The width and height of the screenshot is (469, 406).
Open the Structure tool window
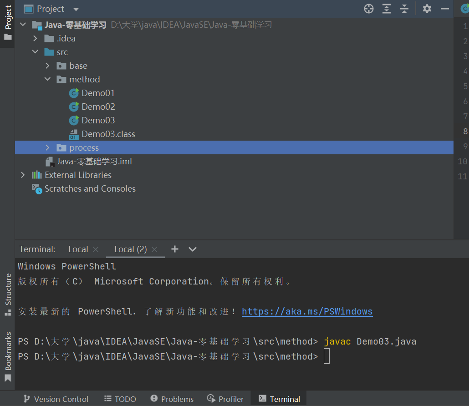point(8,294)
